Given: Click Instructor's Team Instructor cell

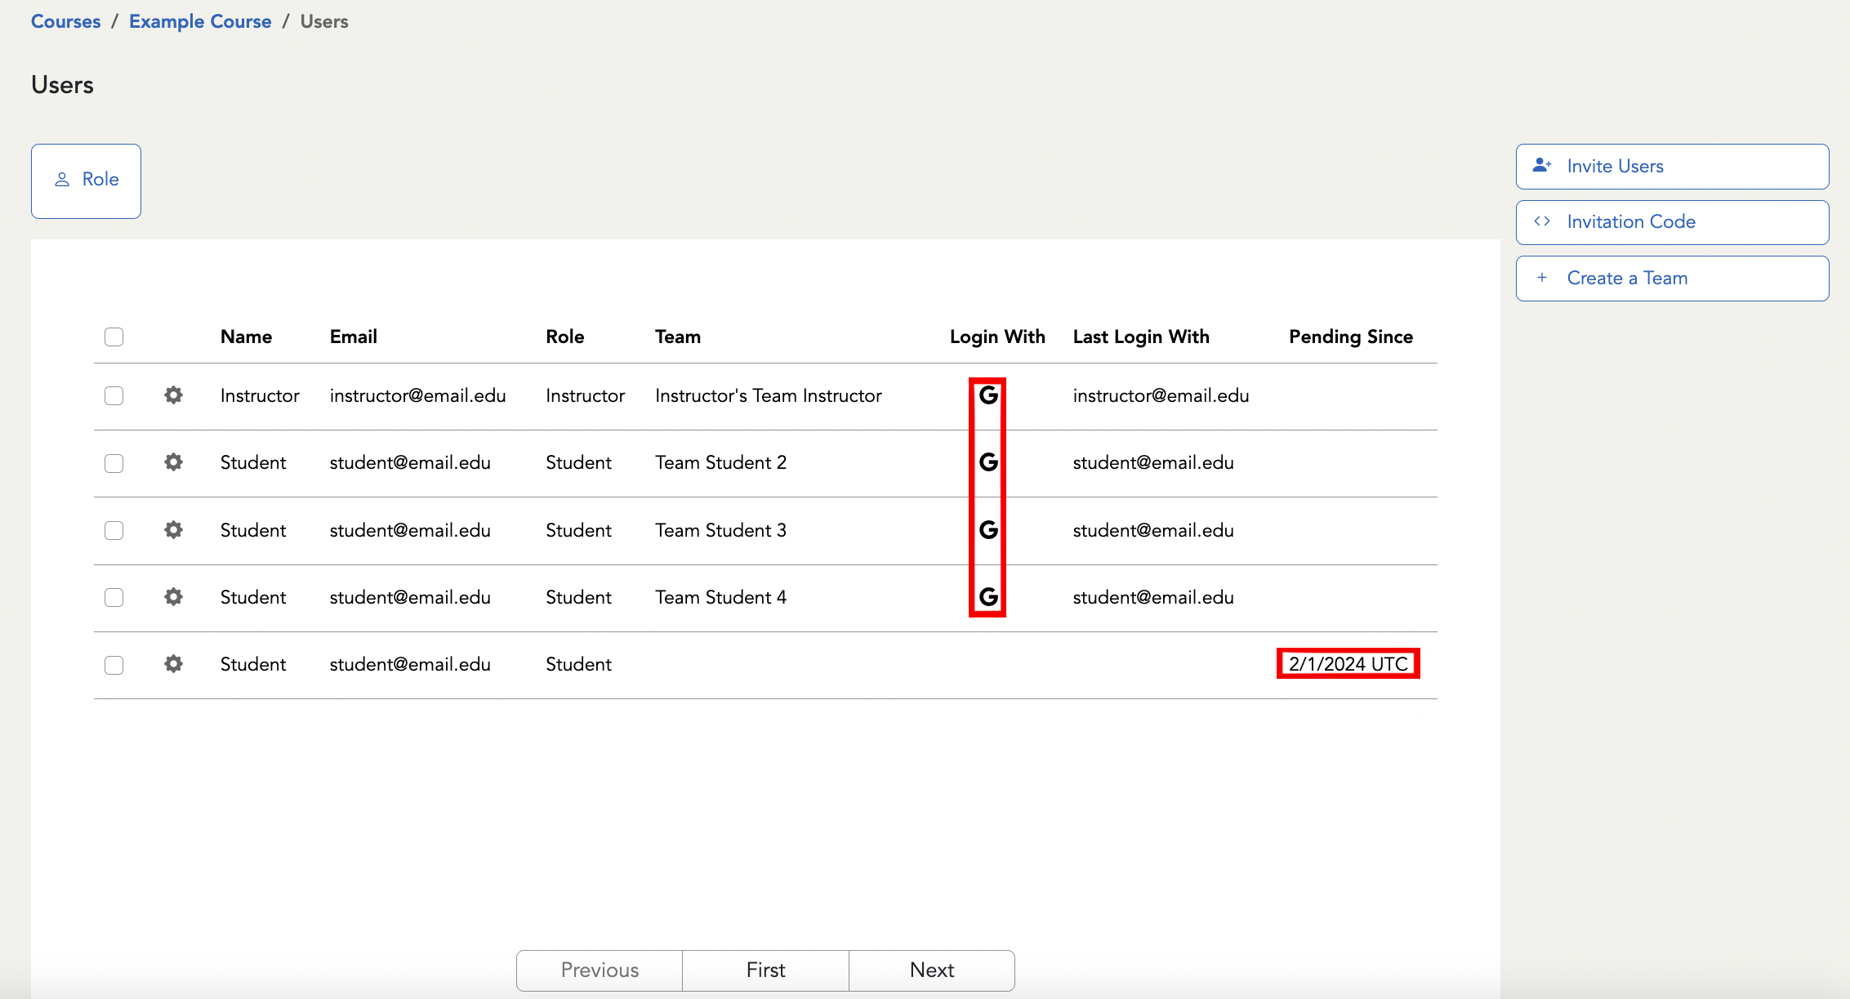Looking at the screenshot, I should coord(769,395).
